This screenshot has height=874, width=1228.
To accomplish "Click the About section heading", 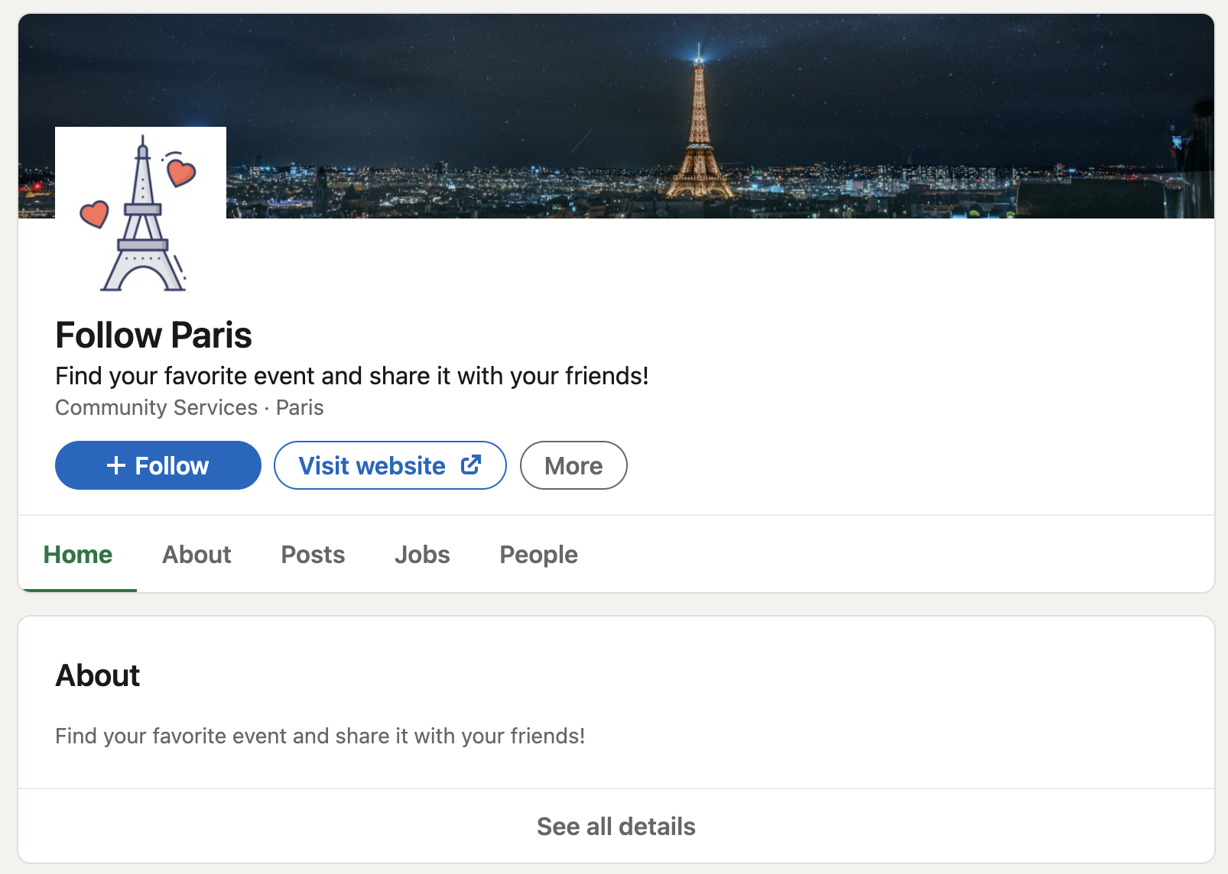I will pos(98,675).
